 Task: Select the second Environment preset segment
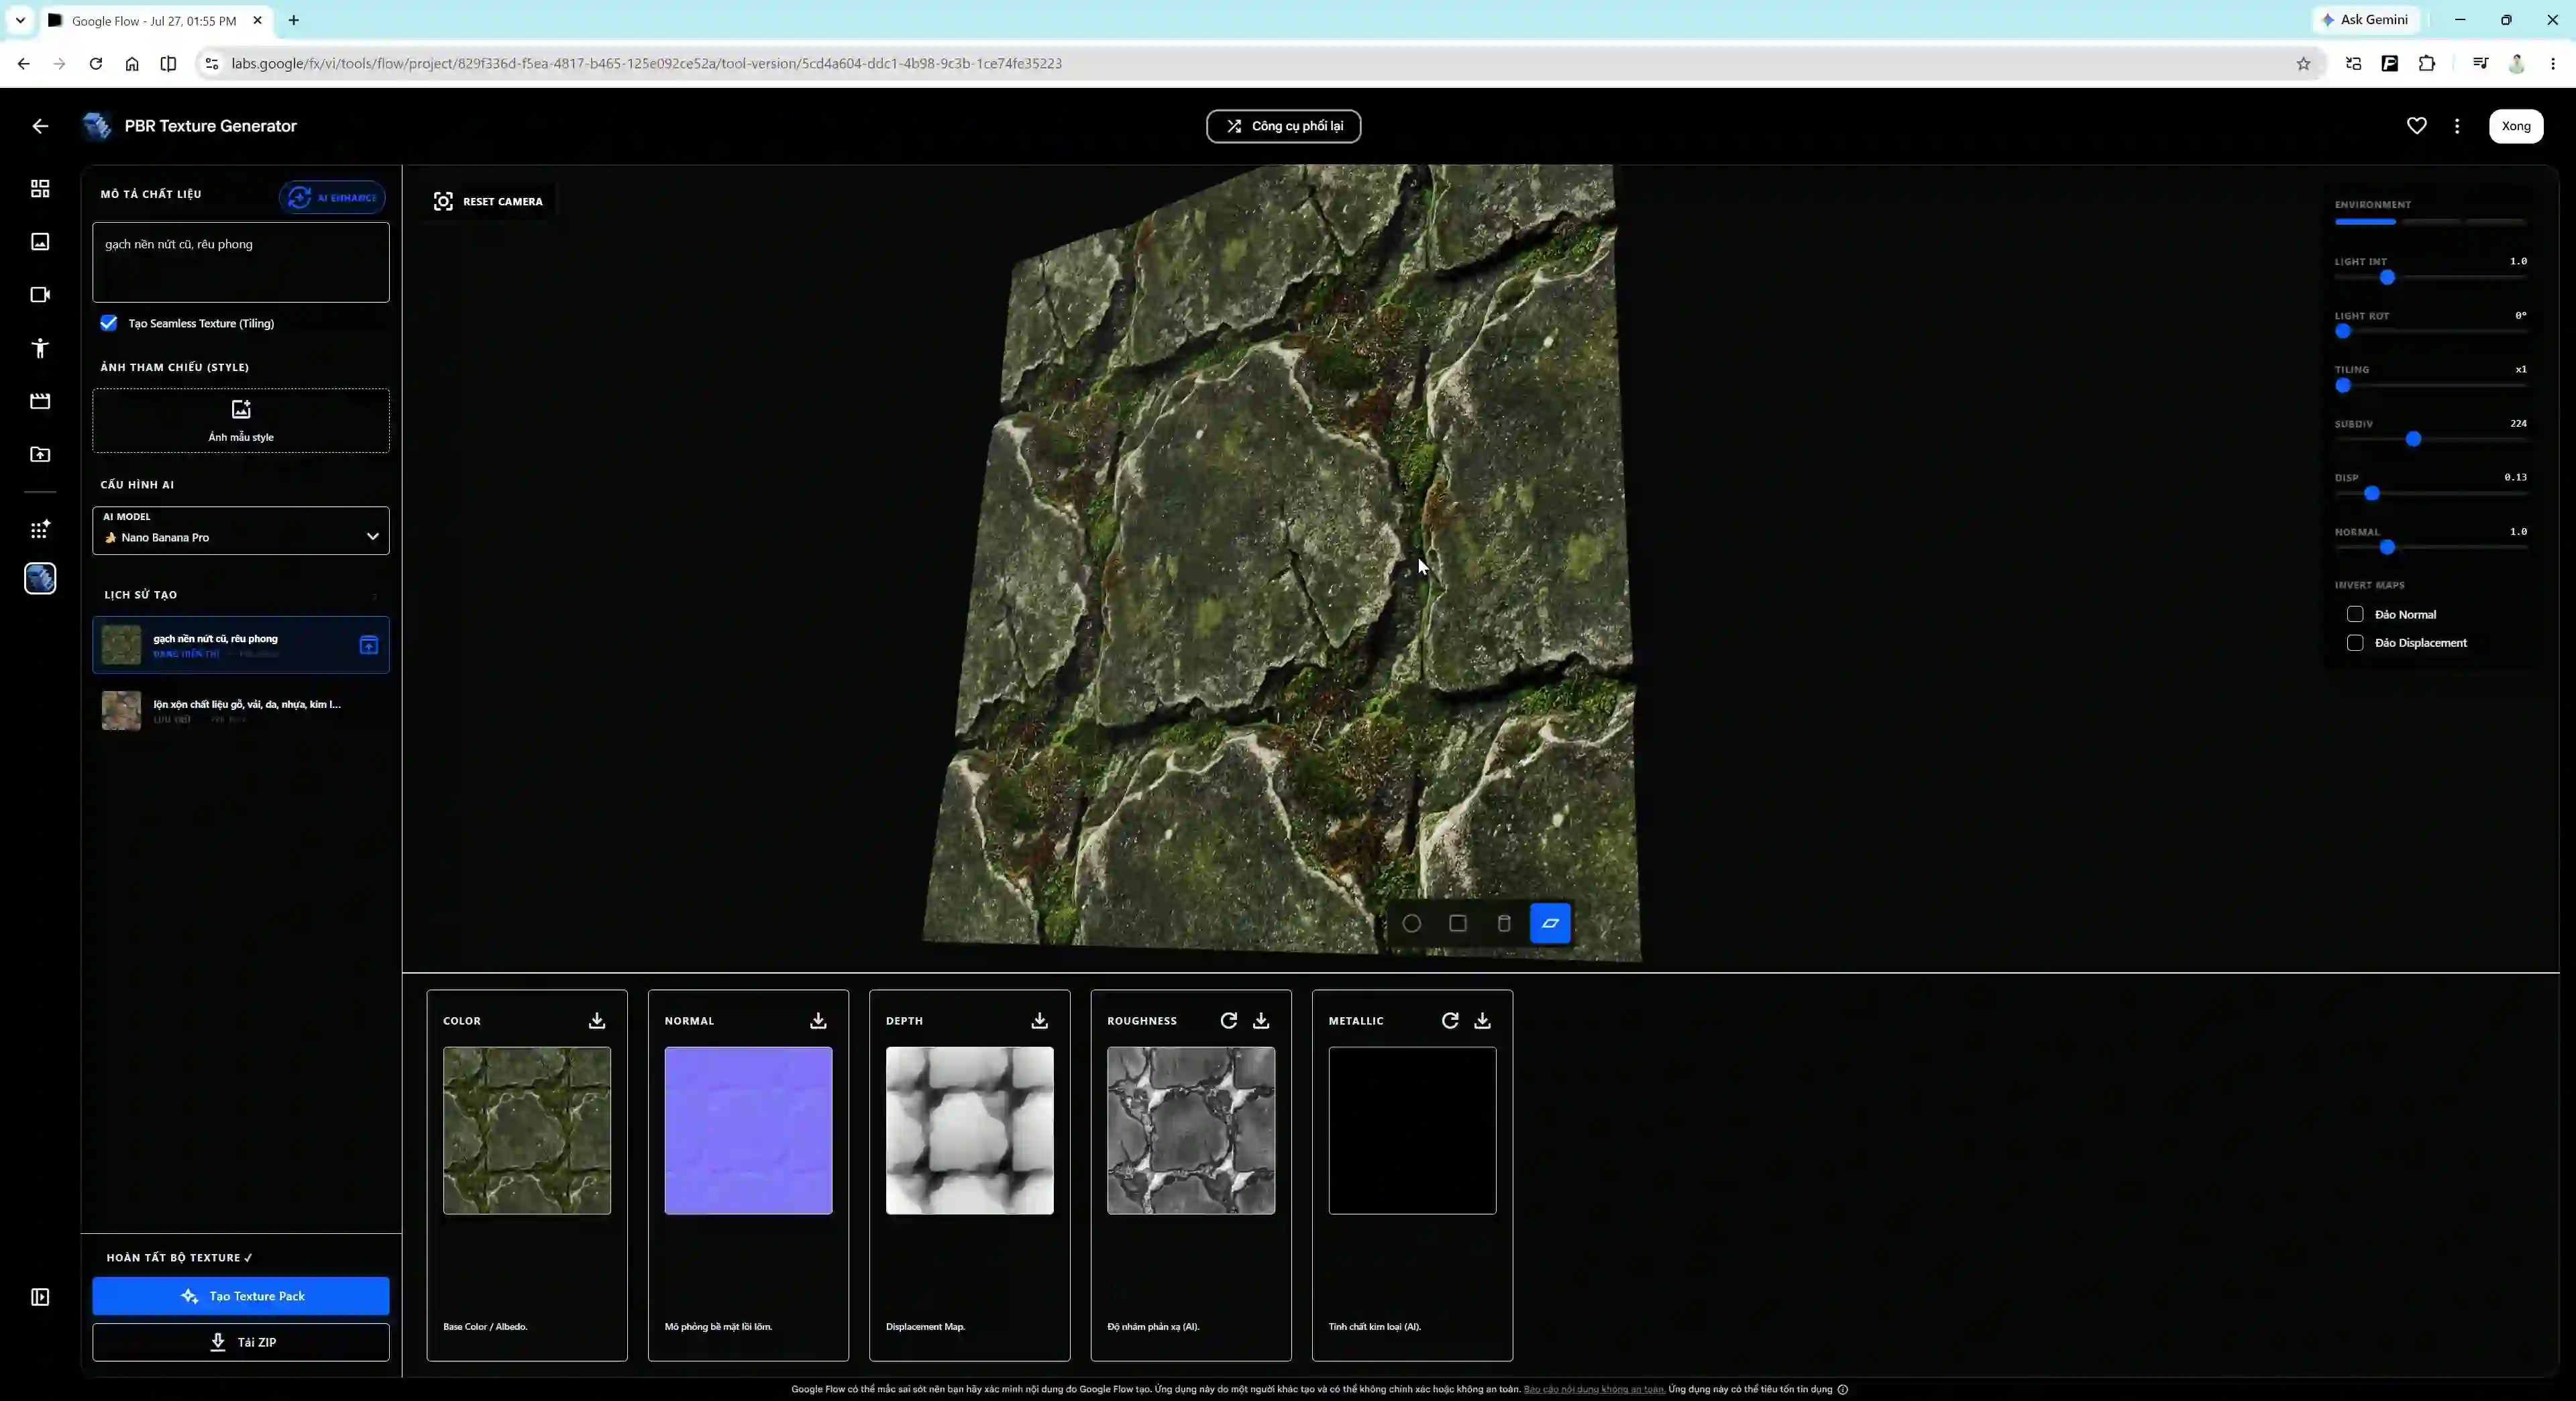click(x=2431, y=222)
